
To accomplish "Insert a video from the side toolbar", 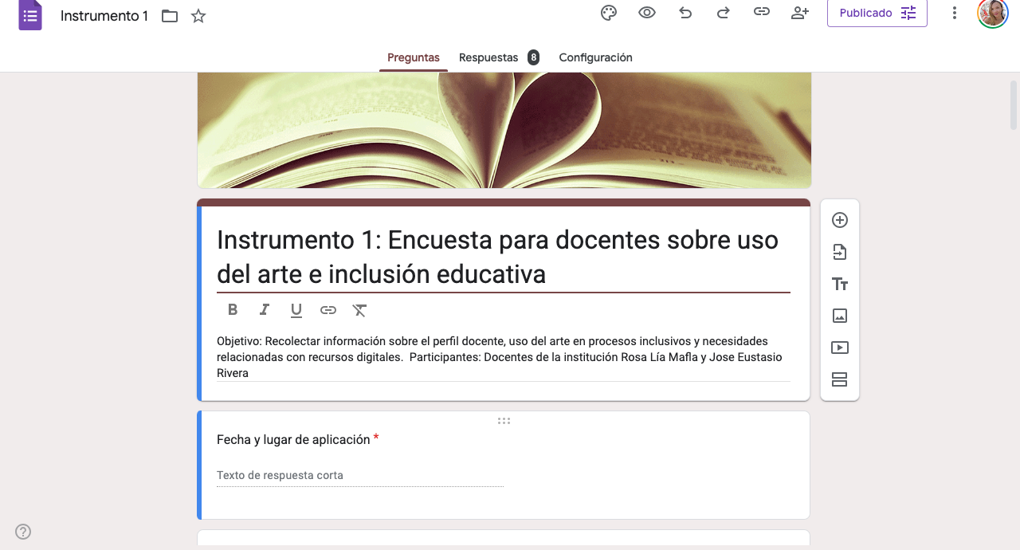I will [839, 348].
